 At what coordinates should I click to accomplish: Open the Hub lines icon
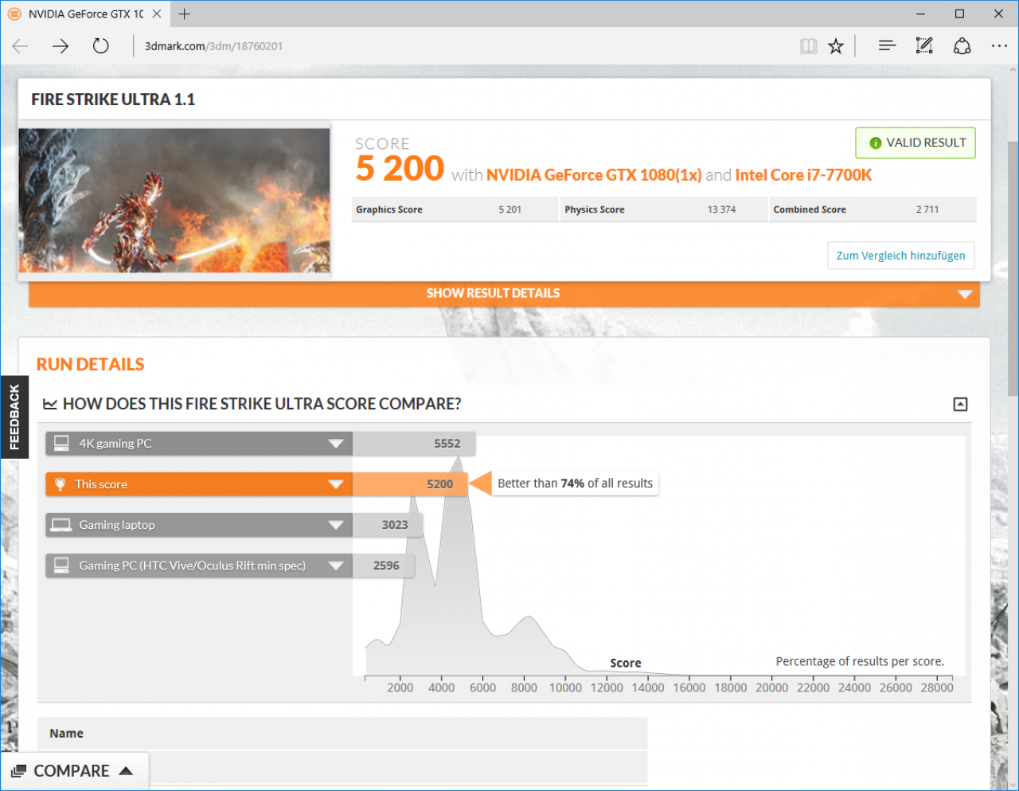pyautogui.click(x=887, y=46)
